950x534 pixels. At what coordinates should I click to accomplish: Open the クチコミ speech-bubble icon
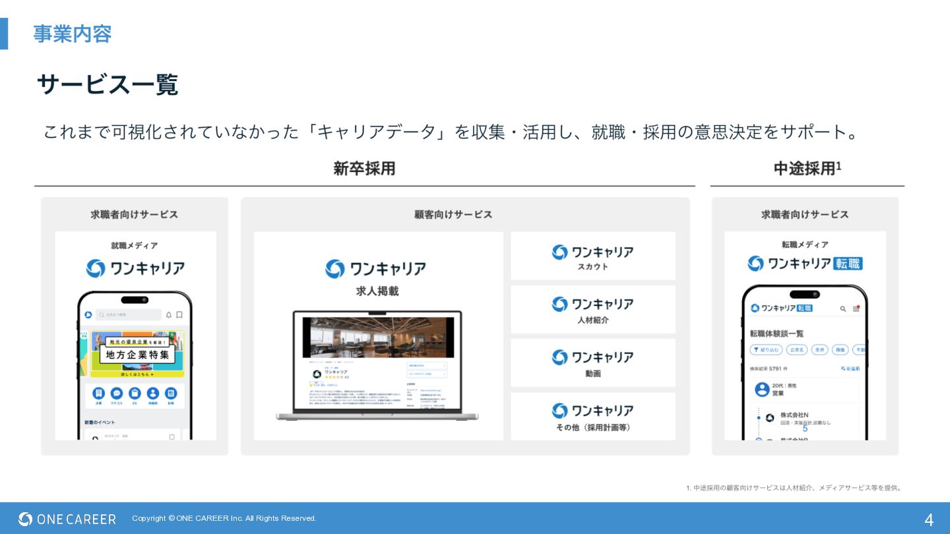[117, 392]
